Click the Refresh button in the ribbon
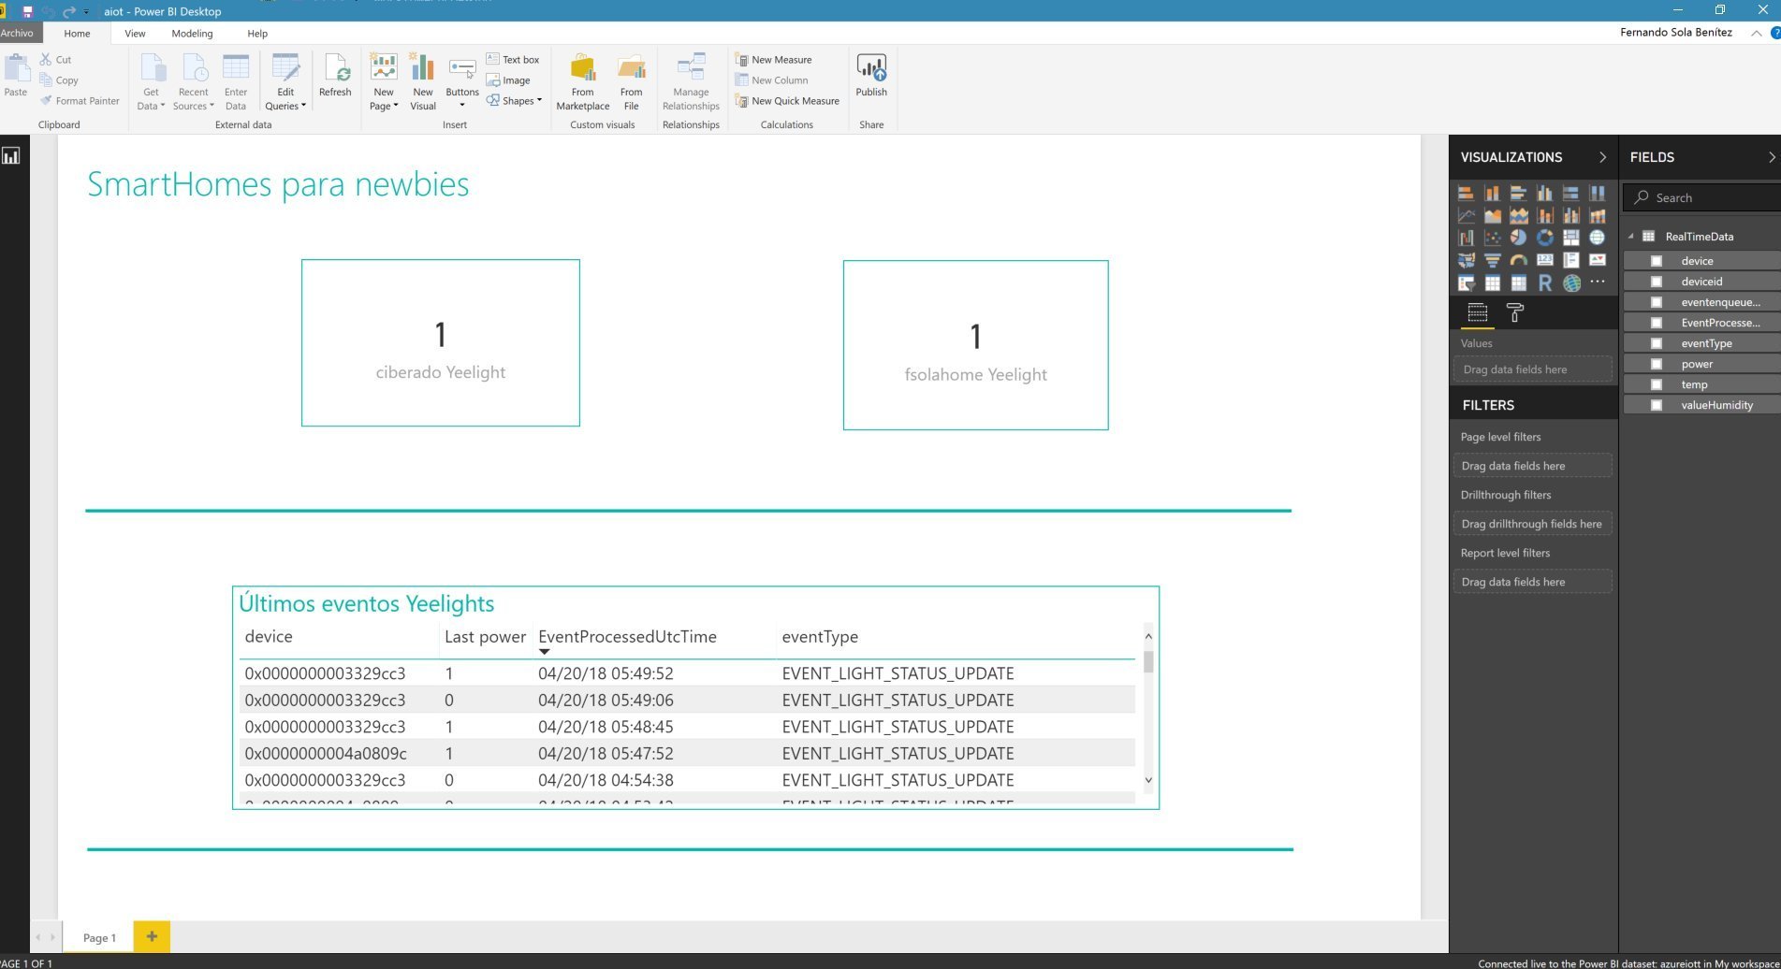Image resolution: width=1781 pixels, height=969 pixels. tap(335, 76)
